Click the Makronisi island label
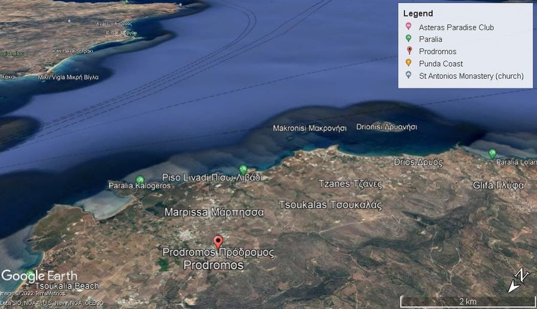537x309 pixels. point(309,128)
